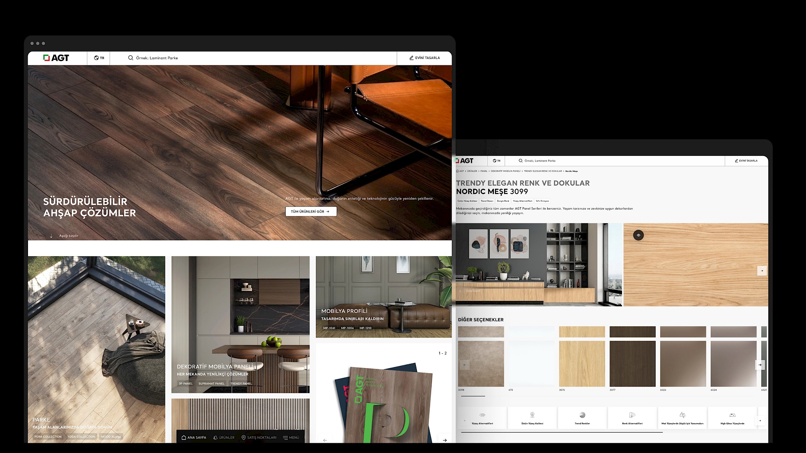Click next arrow on catalog carousel
This screenshot has height=453, width=806.
[x=445, y=440]
